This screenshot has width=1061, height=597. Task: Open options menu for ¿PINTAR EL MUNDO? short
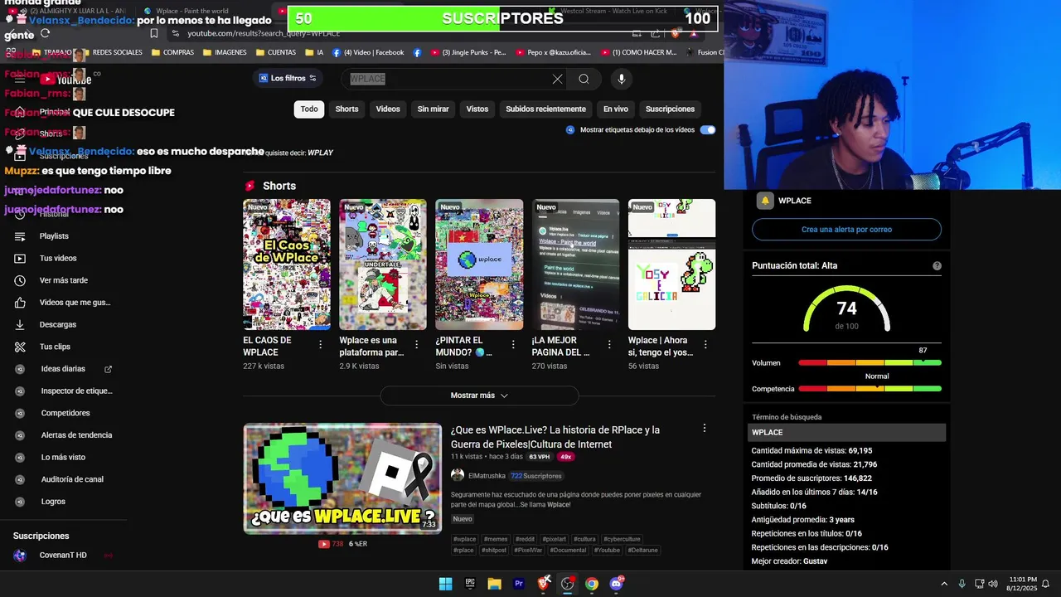point(513,344)
